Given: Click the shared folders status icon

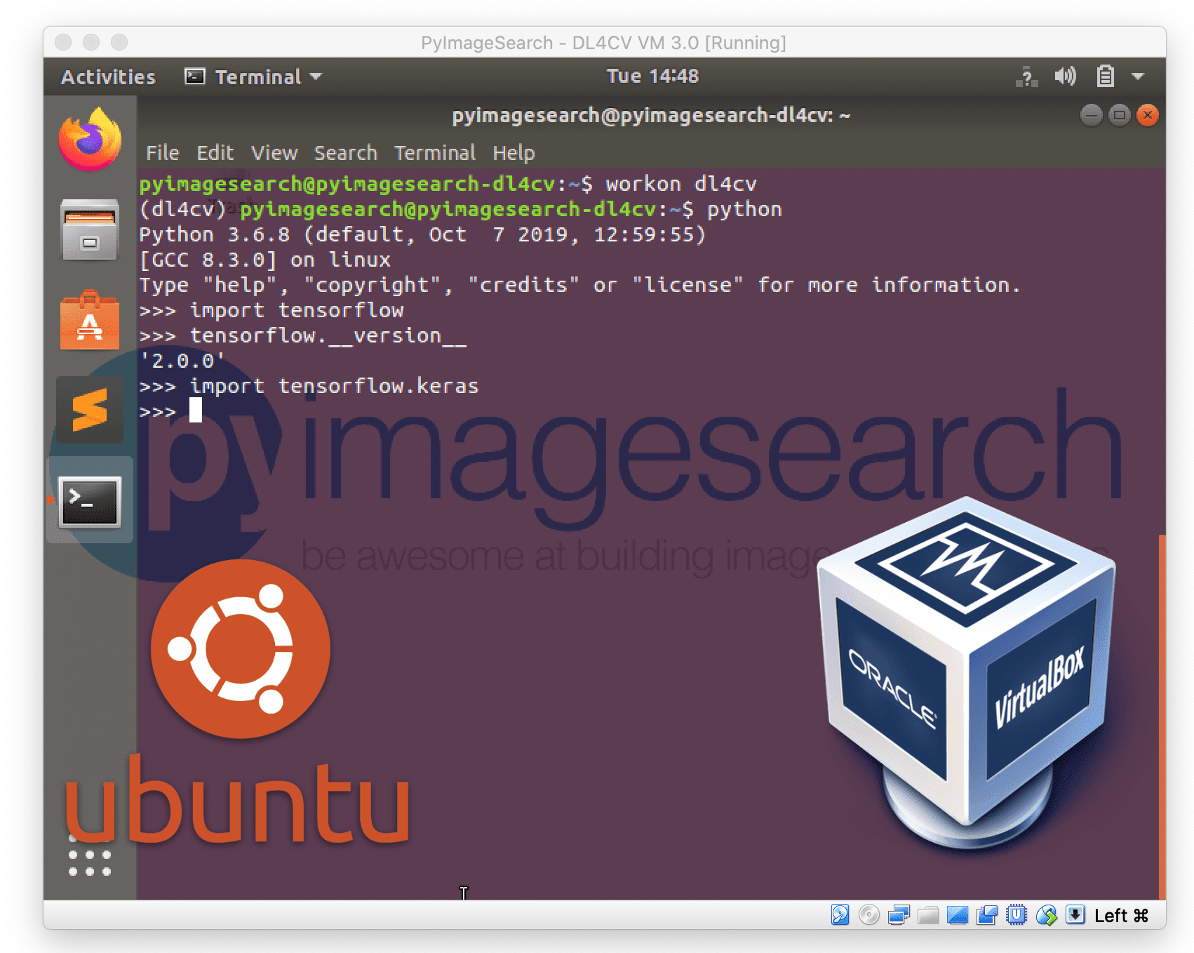Looking at the screenshot, I should (927, 916).
